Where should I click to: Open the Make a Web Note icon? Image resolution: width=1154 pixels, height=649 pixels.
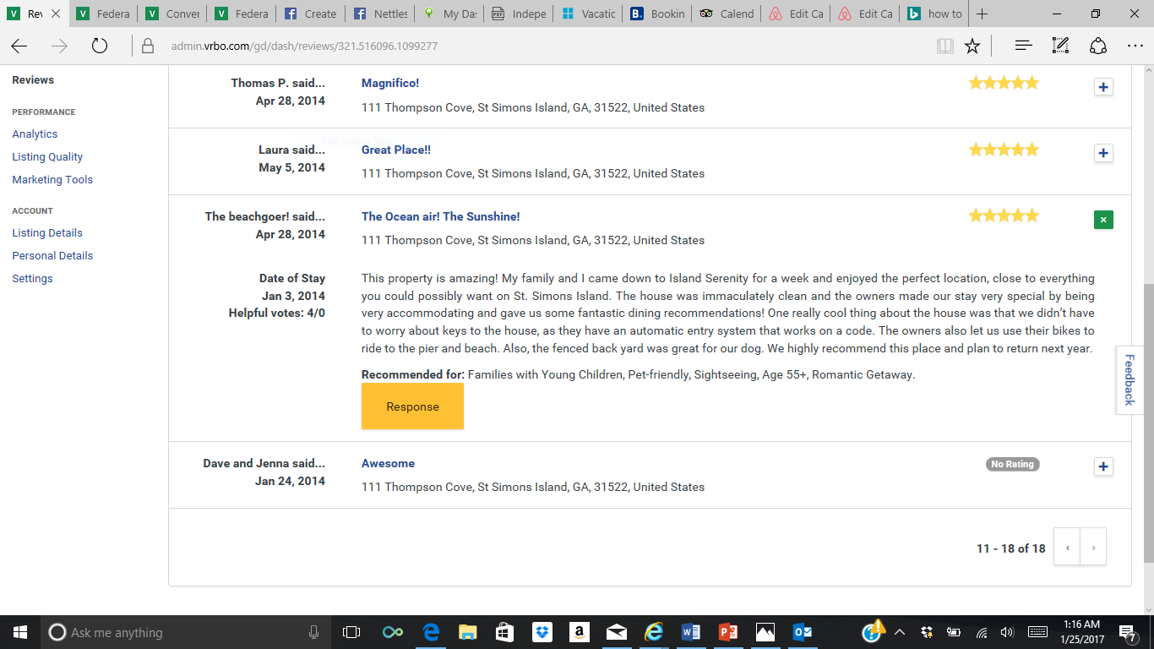point(1060,46)
